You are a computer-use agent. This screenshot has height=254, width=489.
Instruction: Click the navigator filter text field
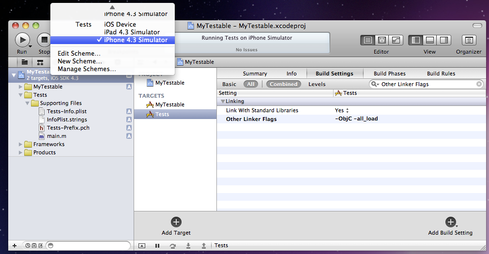click(88, 246)
